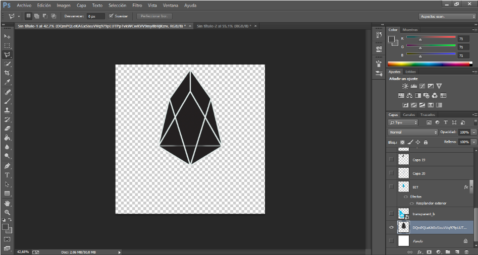Click the red R slider handle
478x255 pixels.
pos(420,40)
